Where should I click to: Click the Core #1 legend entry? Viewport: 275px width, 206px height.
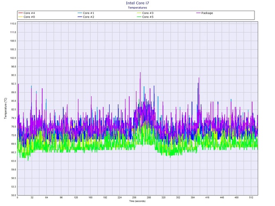point(86,13)
